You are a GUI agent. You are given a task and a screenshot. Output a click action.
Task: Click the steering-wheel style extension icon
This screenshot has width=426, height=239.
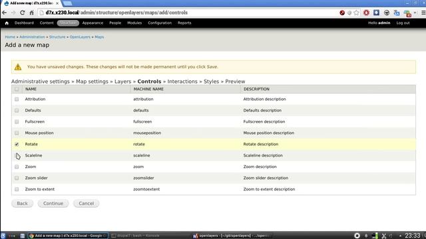[x=386, y=13]
